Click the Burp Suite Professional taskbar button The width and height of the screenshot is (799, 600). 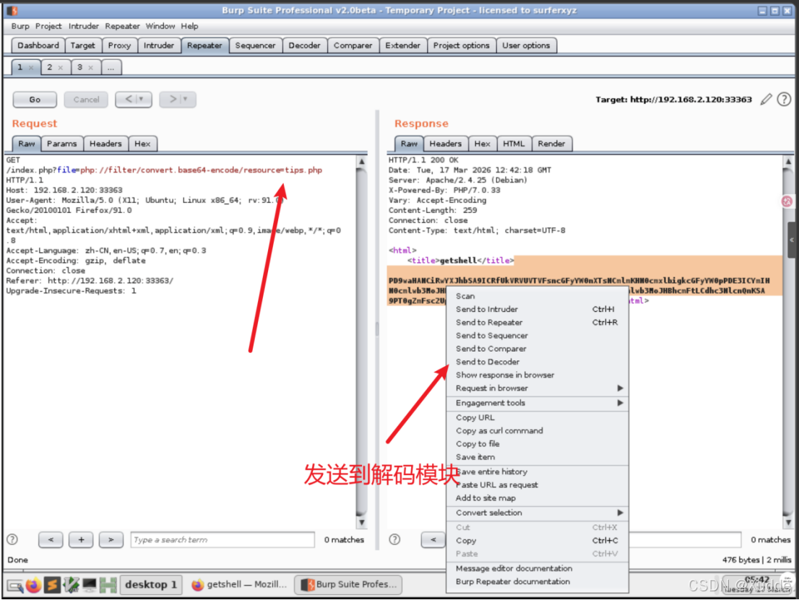[348, 585]
